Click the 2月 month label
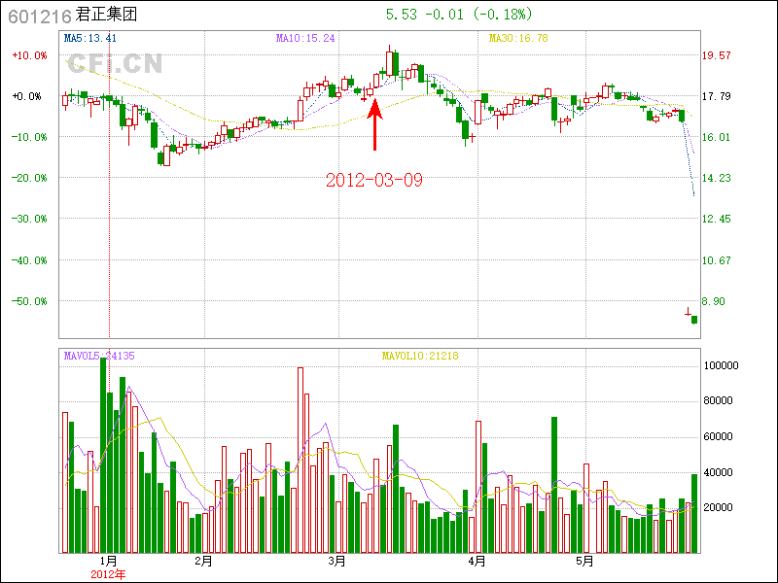 click(x=204, y=562)
